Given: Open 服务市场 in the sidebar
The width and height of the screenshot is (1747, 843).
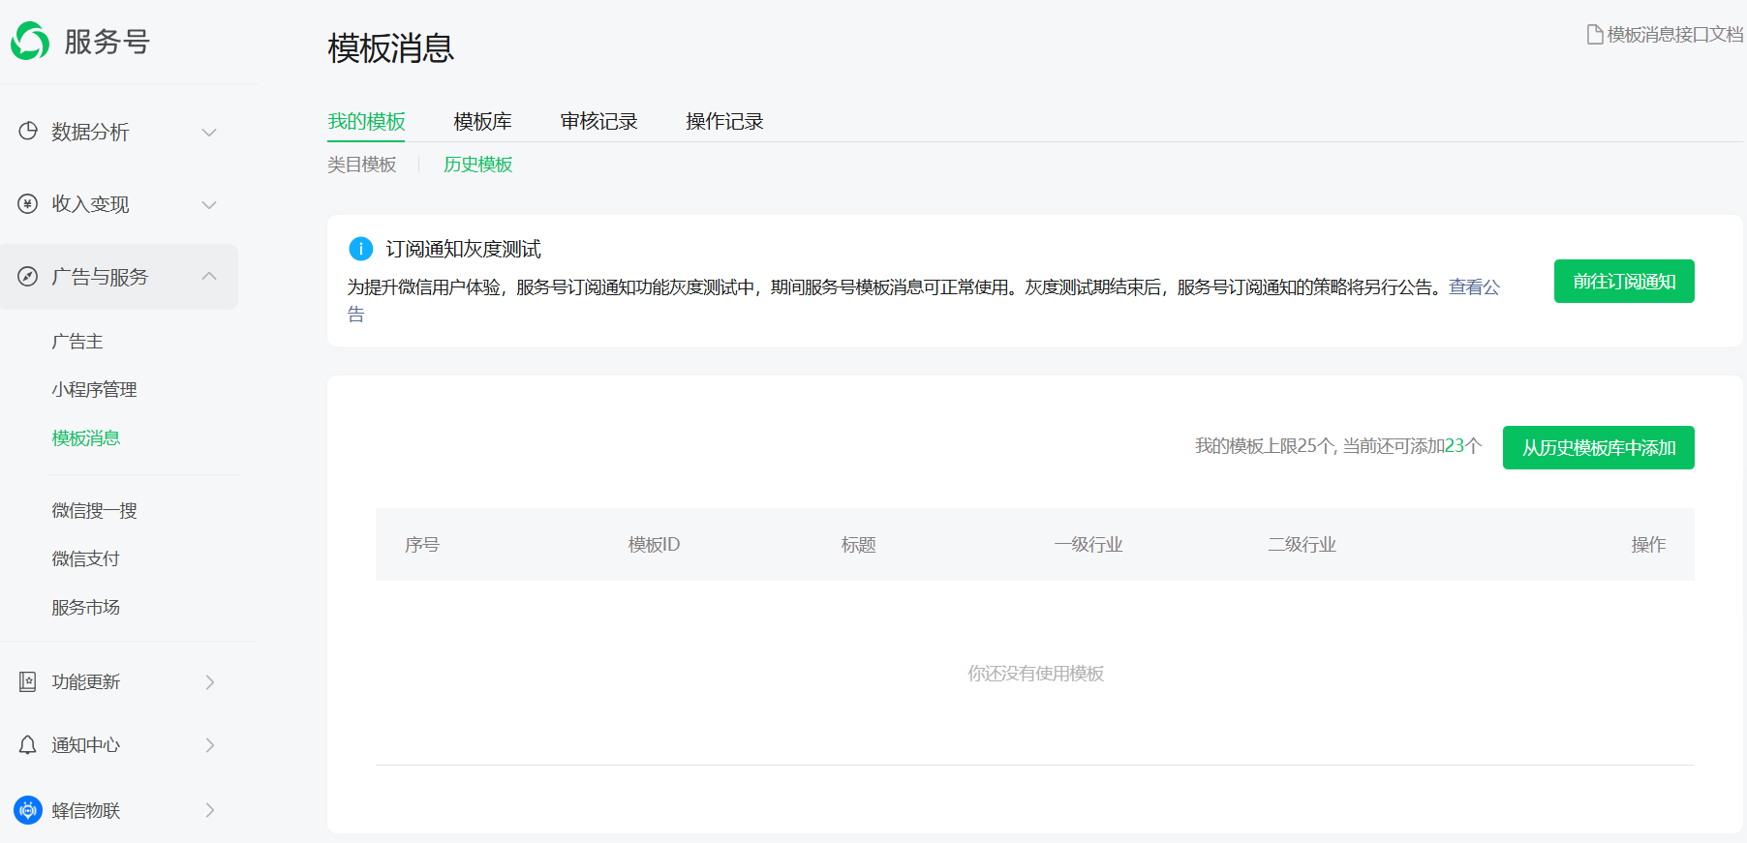Looking at the screenshot, I should 86,607.
